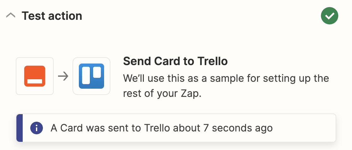
Task: Click the white tile around the orange icon
Action: click(35, 76)
